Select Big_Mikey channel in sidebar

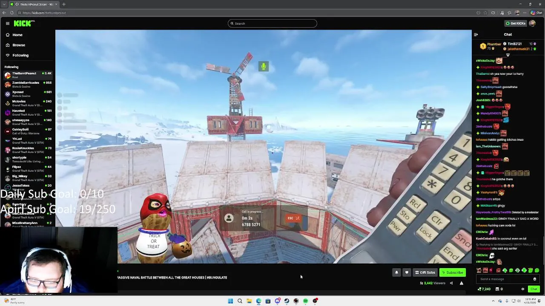tap(28, 178)
